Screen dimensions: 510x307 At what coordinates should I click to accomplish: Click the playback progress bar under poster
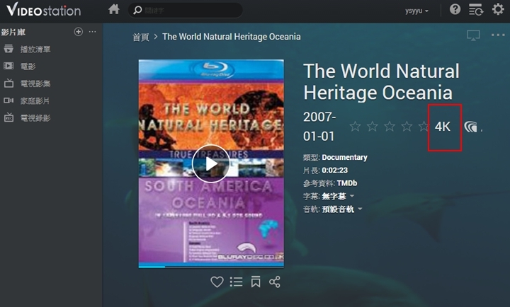(211, 267)
